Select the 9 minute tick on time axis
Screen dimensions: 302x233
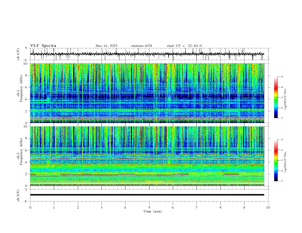click(244, 207)
